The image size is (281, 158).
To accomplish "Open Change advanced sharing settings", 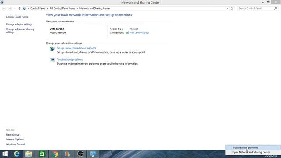I will (20, 30).
